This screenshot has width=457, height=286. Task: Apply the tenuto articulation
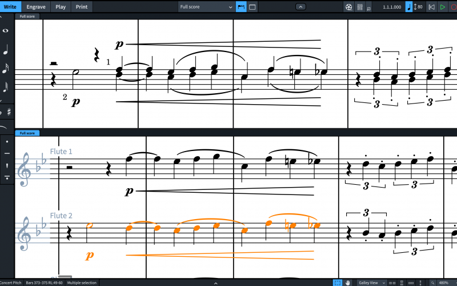[7, 153]
